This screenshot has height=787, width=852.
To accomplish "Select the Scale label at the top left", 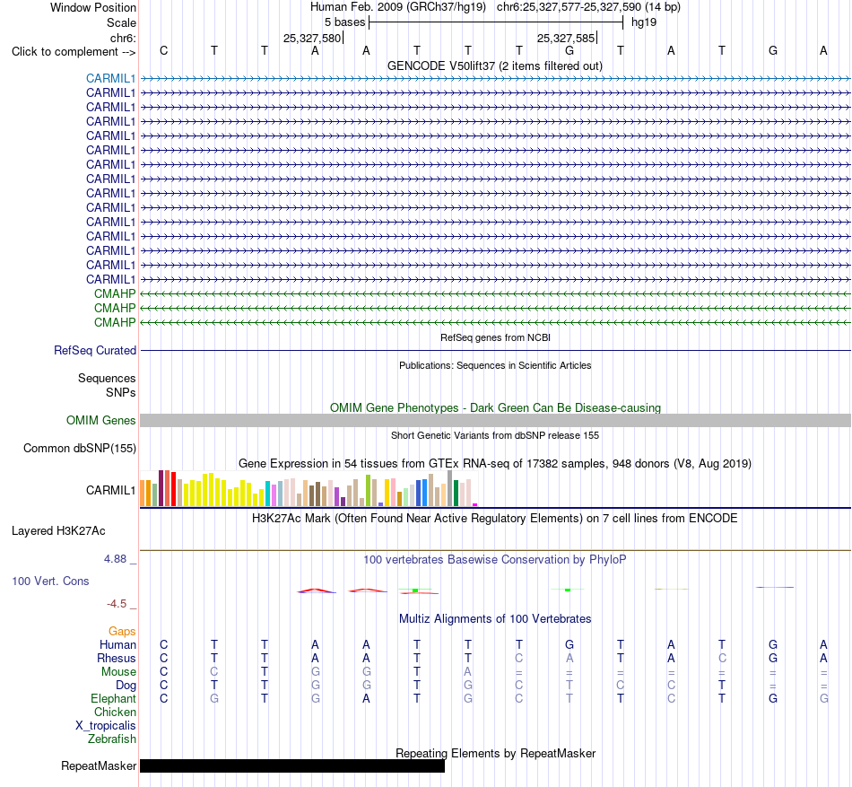I will click(121, 22).
